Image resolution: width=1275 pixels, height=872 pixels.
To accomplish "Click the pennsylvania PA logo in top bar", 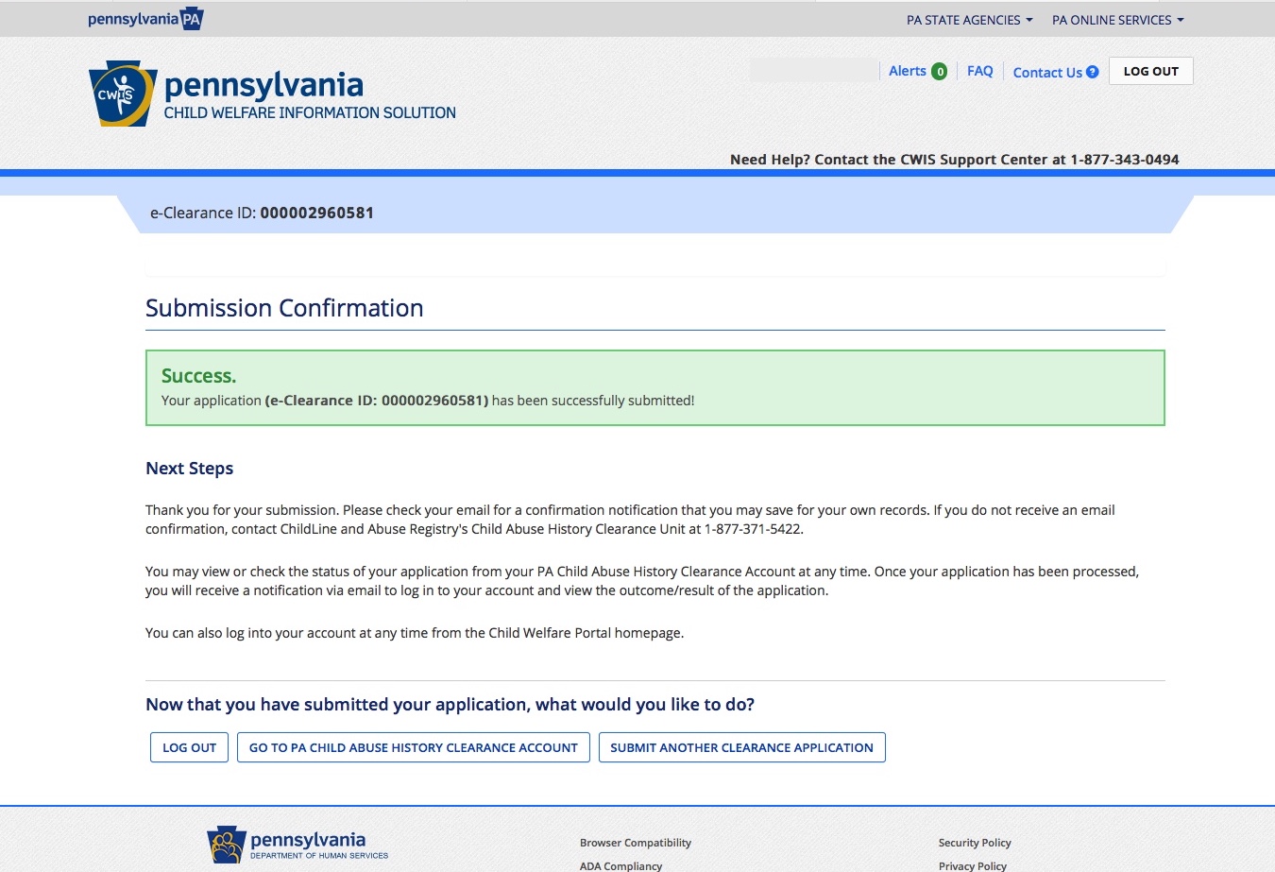I will [x=145, y=19].
